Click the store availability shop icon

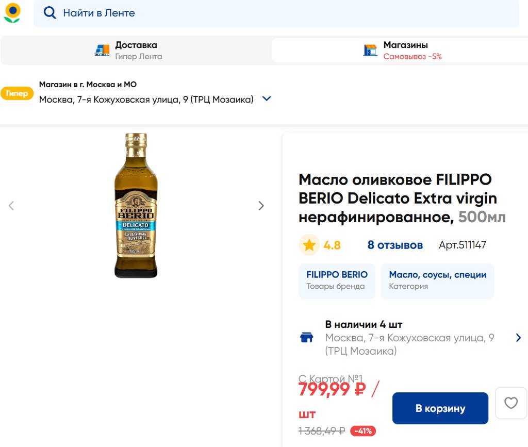(x=307, y=338)
